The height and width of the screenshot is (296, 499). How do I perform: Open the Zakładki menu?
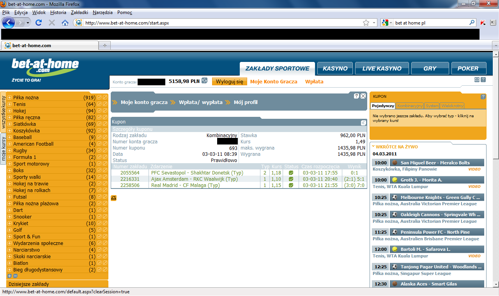(x=80, y=12)
